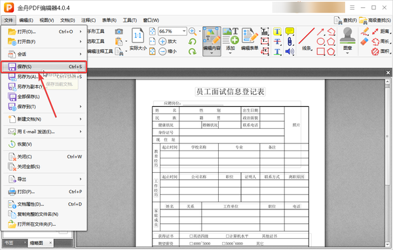Image resolution: width=393 pixels, height=250 pixels.
Task: Open the Stamp (图章) dropdown arrow
Action: 347,53
